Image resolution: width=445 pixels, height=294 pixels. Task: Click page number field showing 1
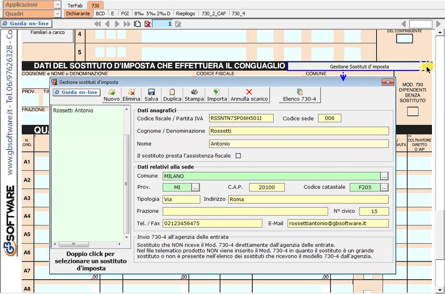(162, 24)
